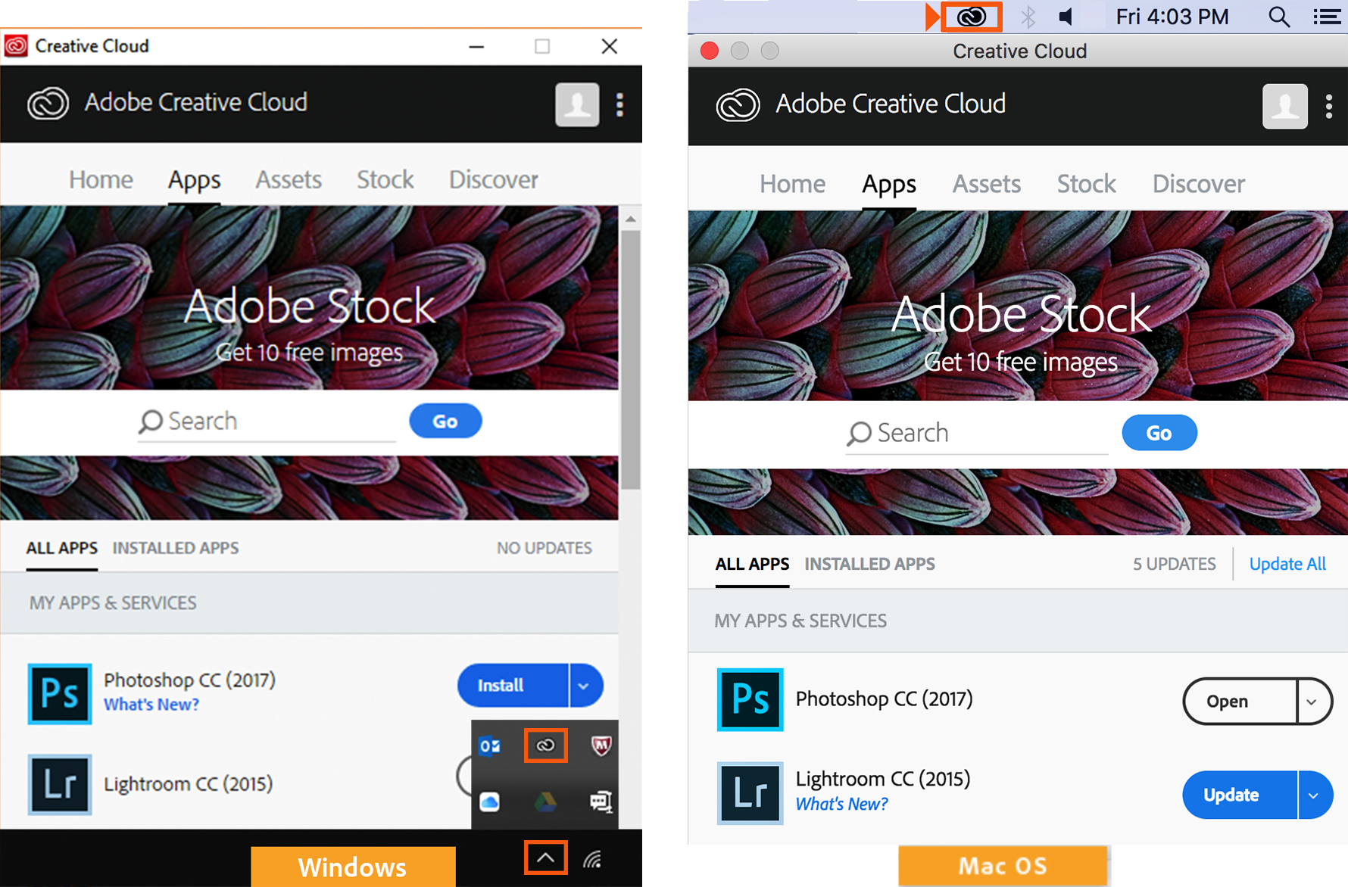The width and height of the screenshot is (1348, 887).
Task: Expand the Install button dropdown arrow for Photoshop
Action: [x=585, y=685]
